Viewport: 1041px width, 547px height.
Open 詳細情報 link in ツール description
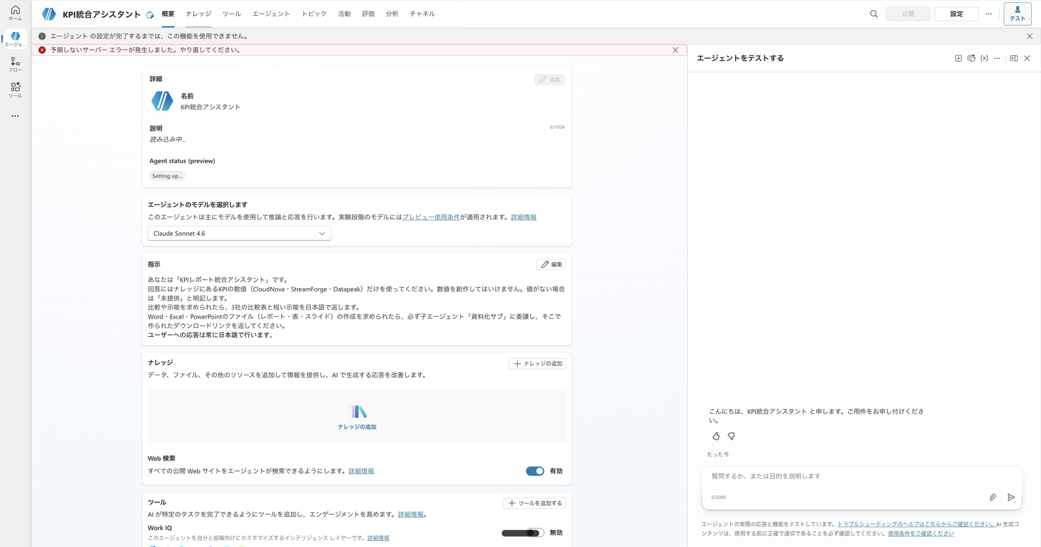411,514
